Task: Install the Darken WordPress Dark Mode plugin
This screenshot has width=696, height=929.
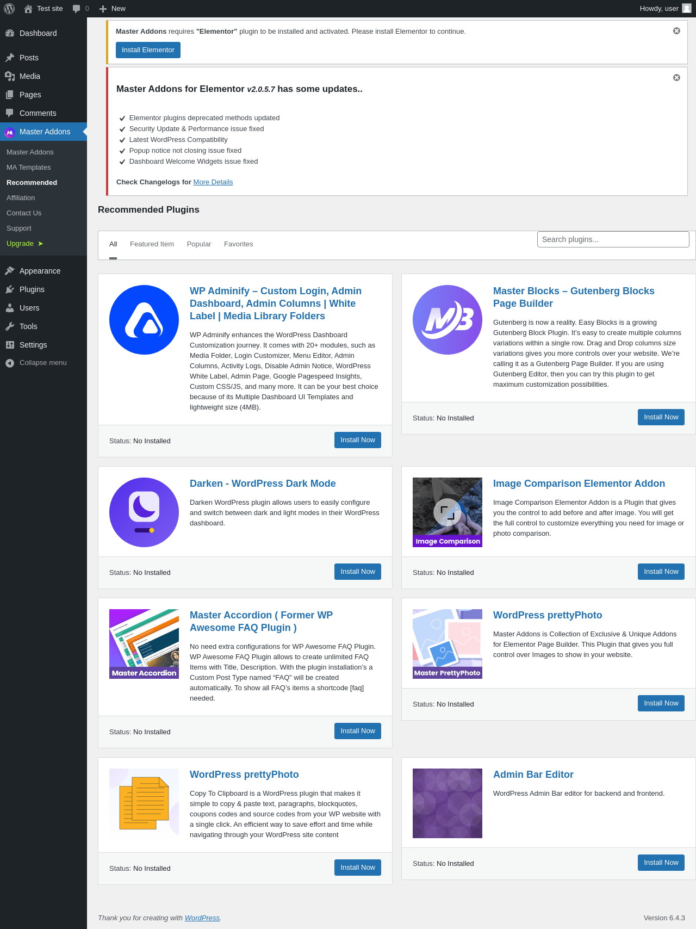Action: [358, 572]
